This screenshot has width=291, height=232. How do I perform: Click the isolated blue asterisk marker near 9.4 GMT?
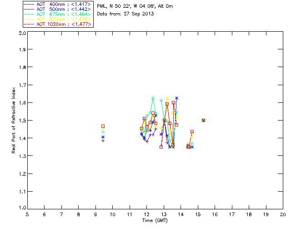103,137
